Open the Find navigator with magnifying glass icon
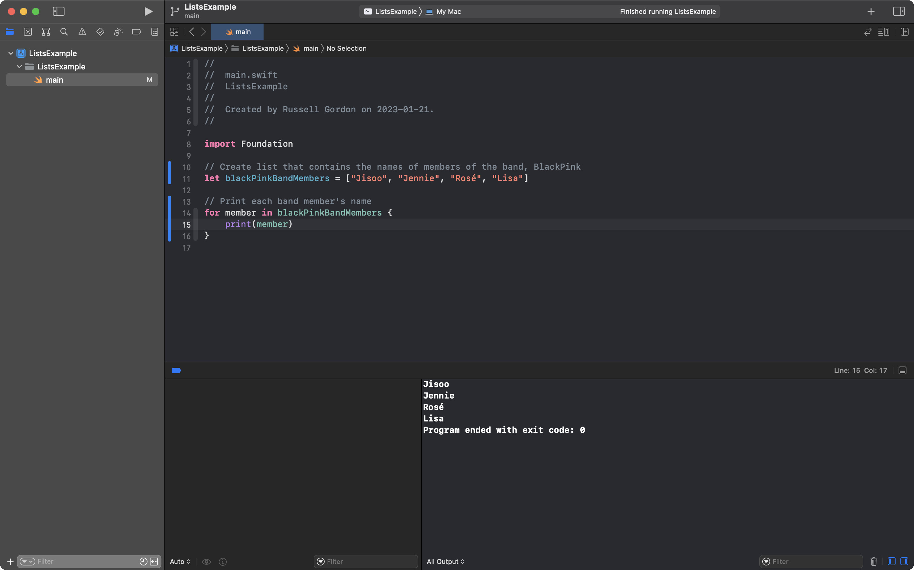 click(x=64, y=32)
